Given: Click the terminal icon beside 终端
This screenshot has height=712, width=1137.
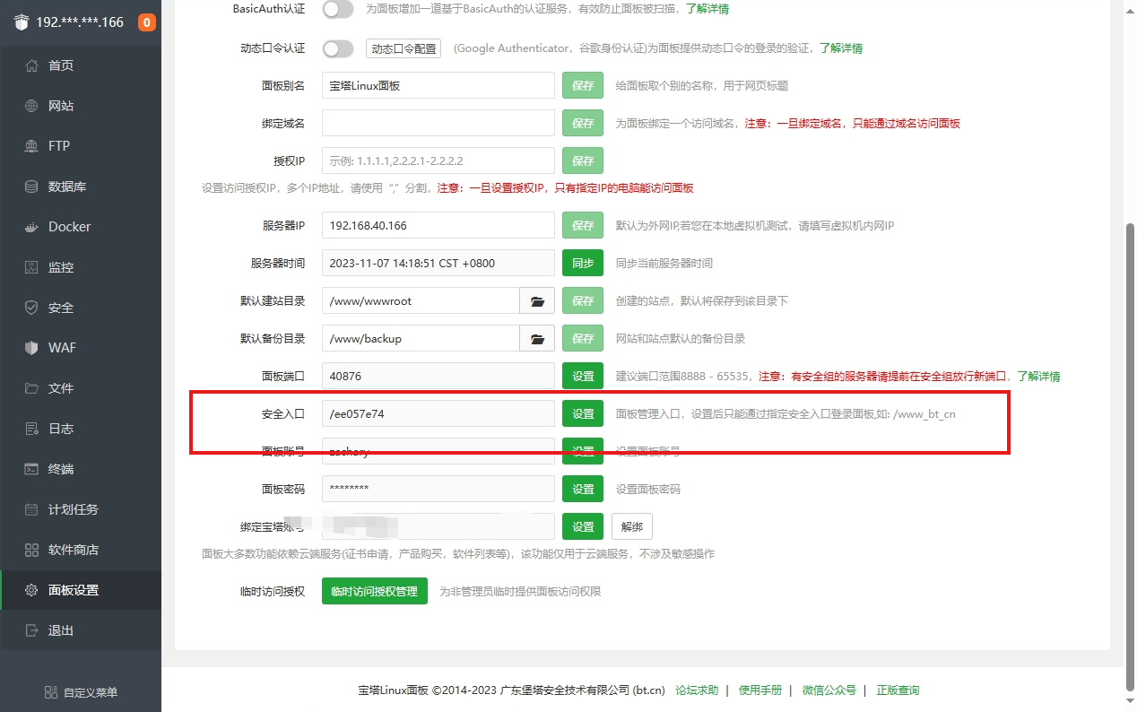Looking at the screenshot, I should pyautogui.click(x=32, y=469).
